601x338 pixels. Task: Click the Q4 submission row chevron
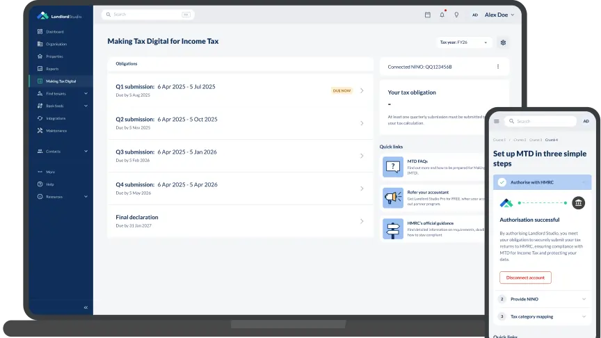pyautogui.click(x=362, y=188)
